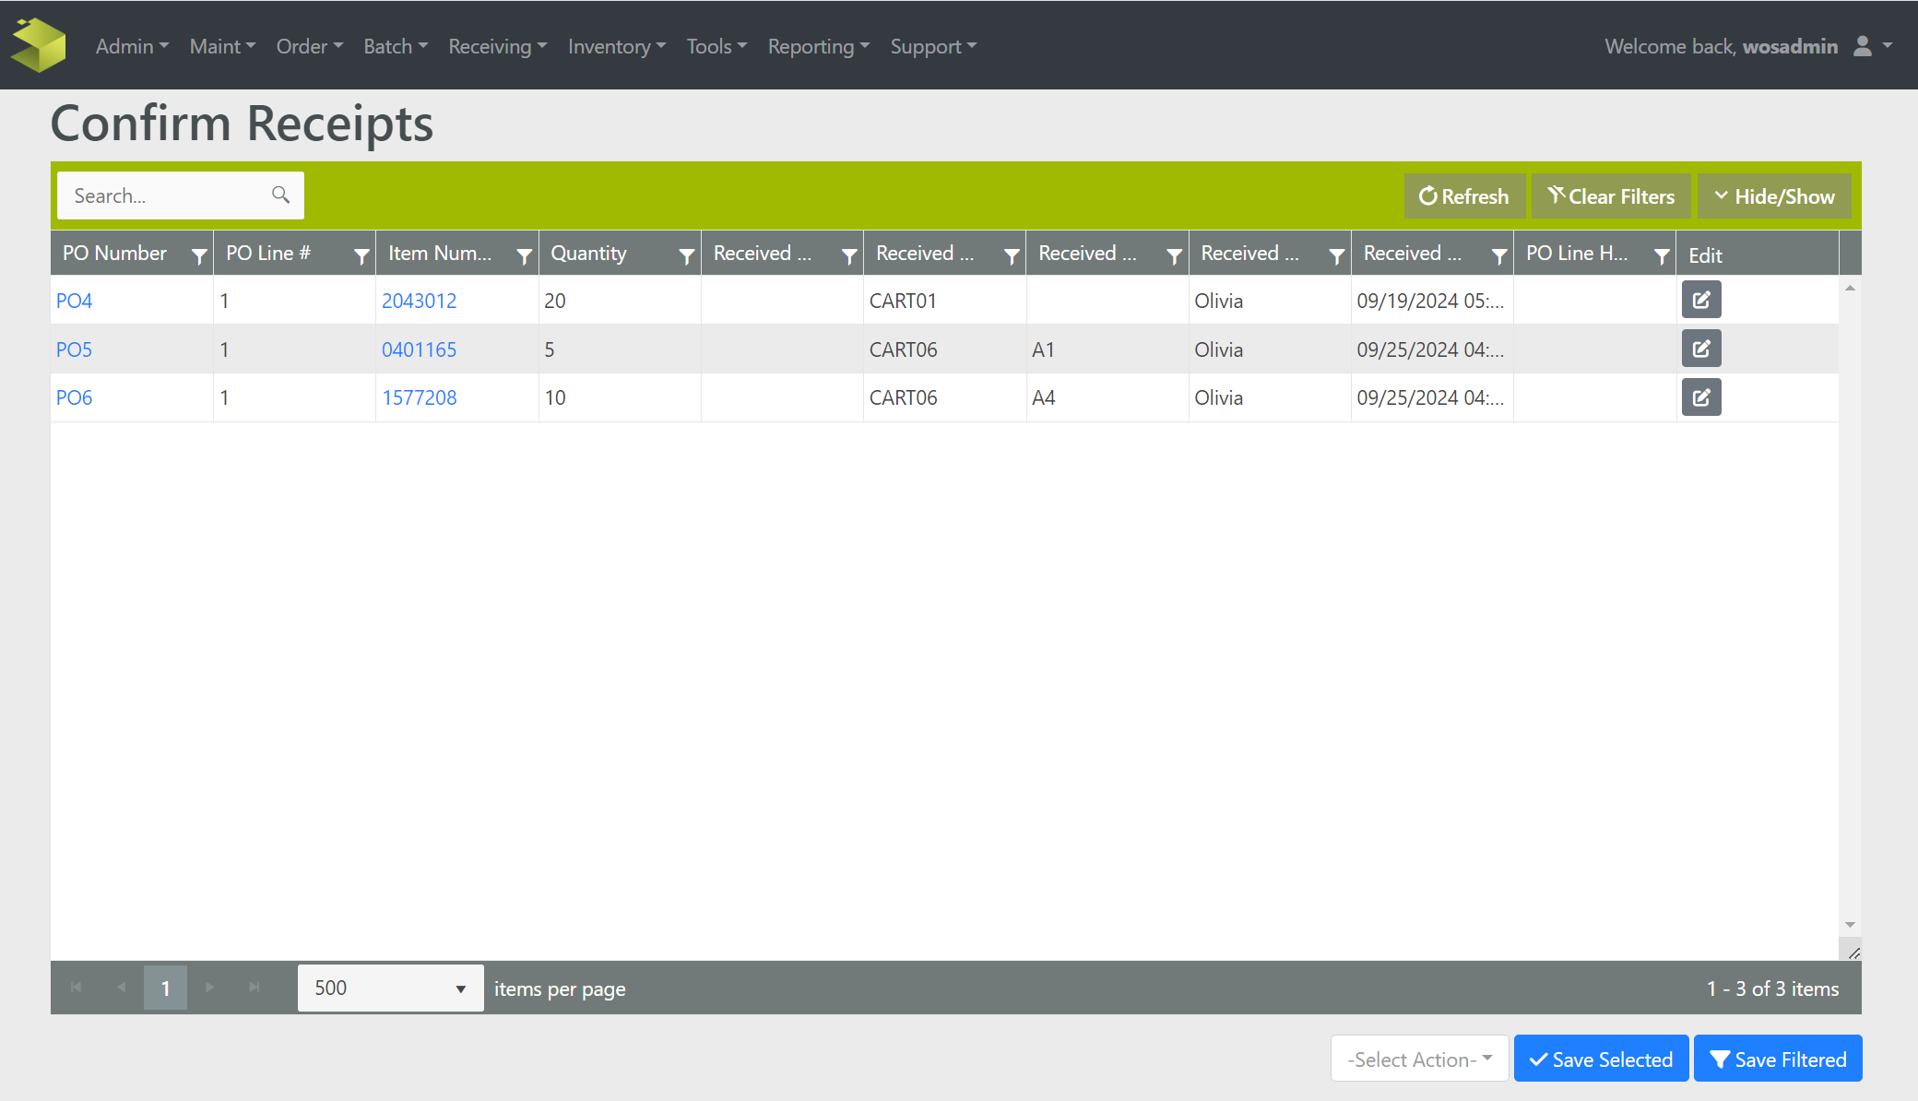1918x1101 pixels.
Task: Click the Refresh button
Action: click(x=1463, y=196)
